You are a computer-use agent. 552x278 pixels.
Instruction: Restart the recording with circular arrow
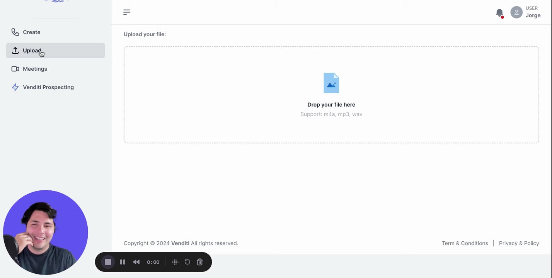pos(187,262)
